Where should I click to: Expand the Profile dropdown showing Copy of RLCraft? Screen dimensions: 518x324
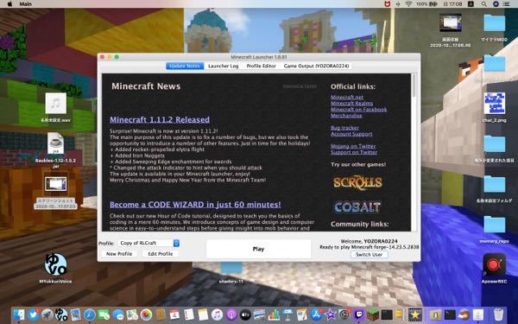coord(149,243)
